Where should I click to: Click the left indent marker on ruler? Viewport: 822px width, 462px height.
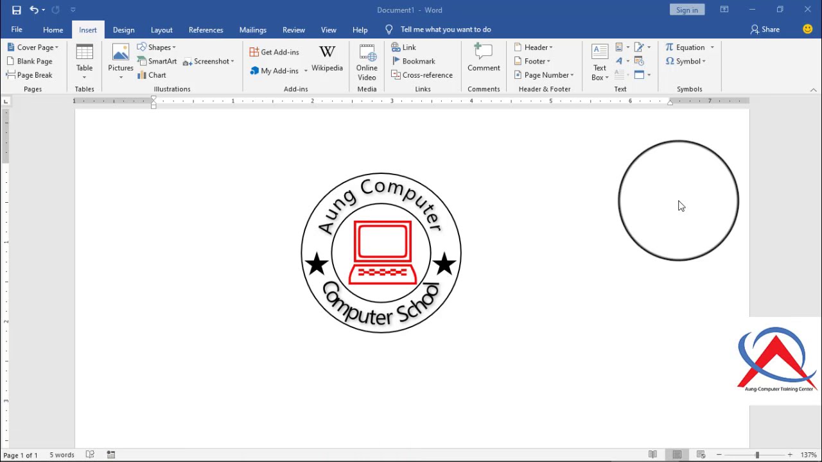click(x=153, y=106)
